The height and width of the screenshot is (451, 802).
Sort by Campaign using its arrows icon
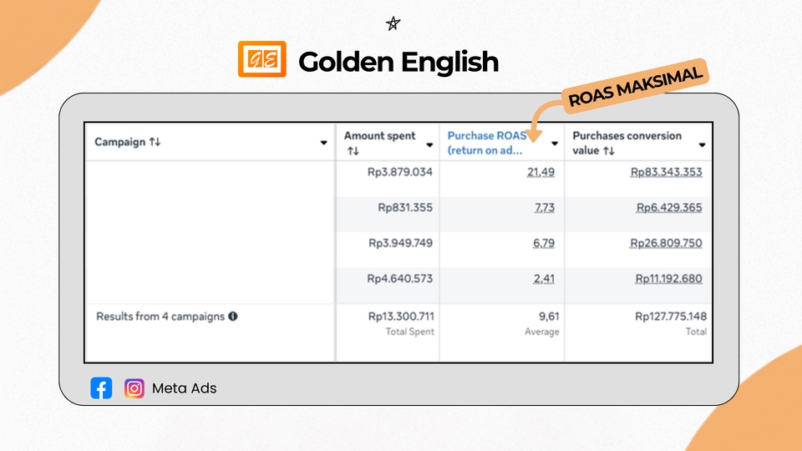[x=155, y=142]
